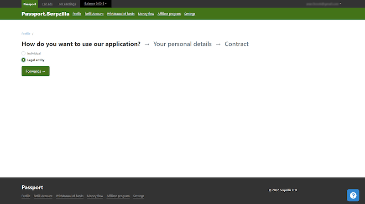The width and height of the screenshot is (365, 204).
Task: Click the footer Settings link
Action: tap(139, 196)
